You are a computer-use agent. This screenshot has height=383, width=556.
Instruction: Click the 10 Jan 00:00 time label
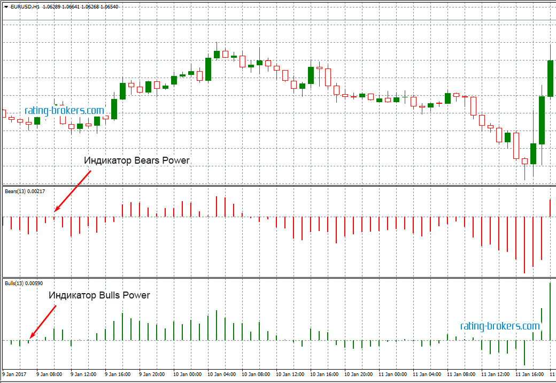click(x=187, y=374)
